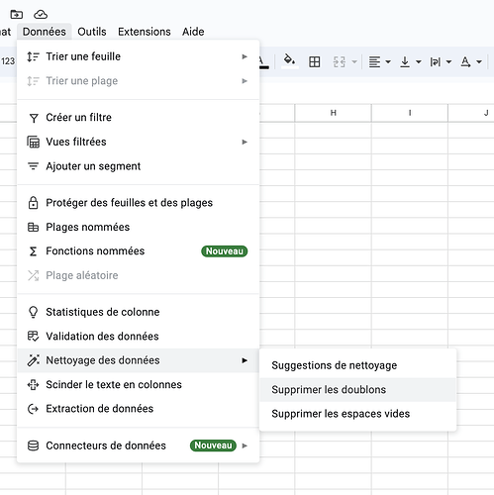Open the Extensions menu

[145, 32]
